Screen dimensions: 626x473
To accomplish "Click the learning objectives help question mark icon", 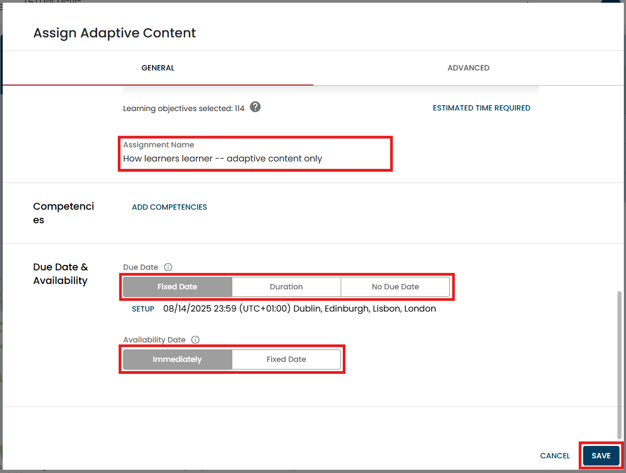I will pos(255,107).
